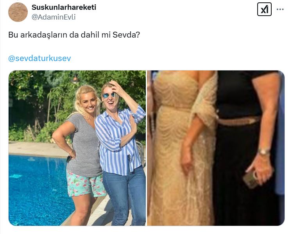Click the flamingo-print shorts
Image resolution: width=292 pixels, height=234 pixels.
85,183
